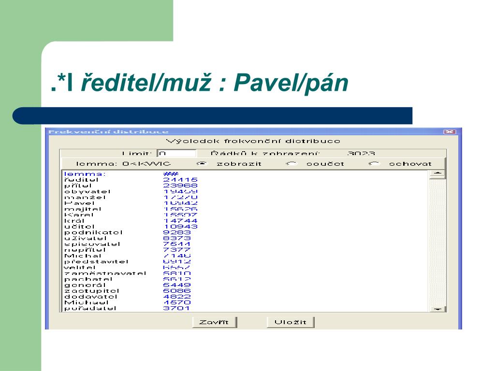Screen dimensions: 495x371
Task: Click the frequency value 10943
Action: (180, 227)
